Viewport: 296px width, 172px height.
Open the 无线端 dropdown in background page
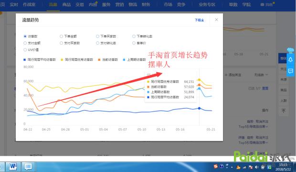point(261,75)
